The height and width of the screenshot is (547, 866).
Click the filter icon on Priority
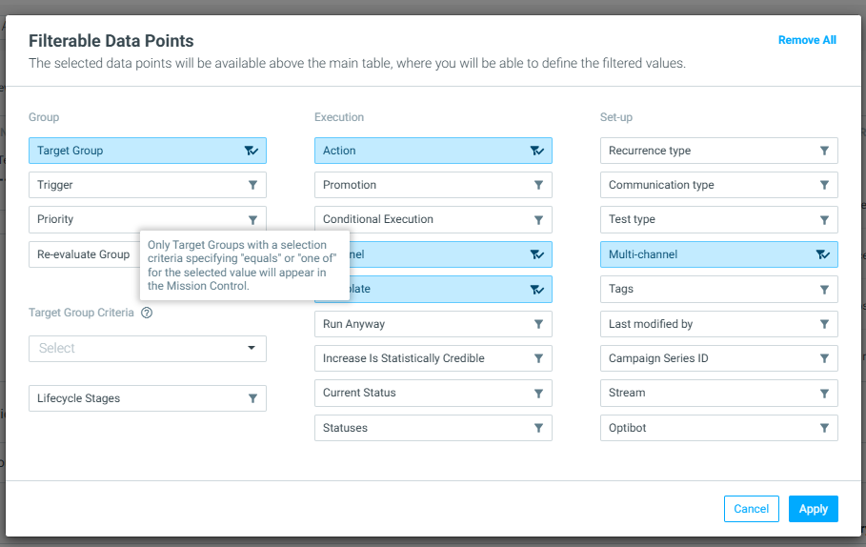252,220
